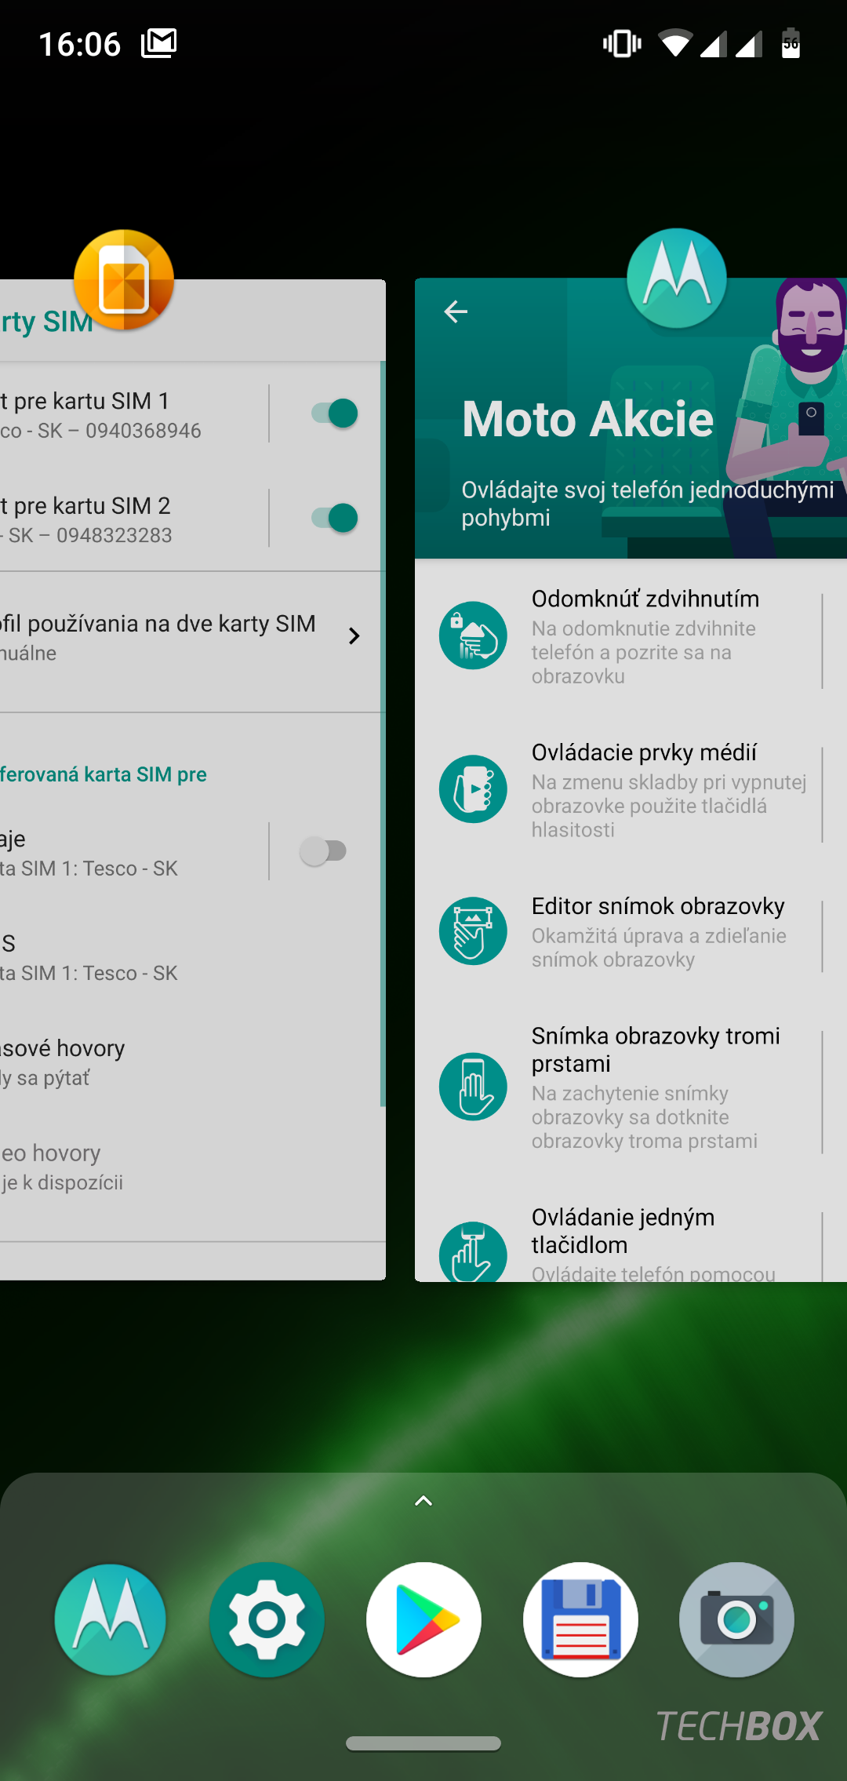This screenshot has height=1781, width=847.
Task: Expand the app drawer with the up arrow
Action: point(423,1501)
